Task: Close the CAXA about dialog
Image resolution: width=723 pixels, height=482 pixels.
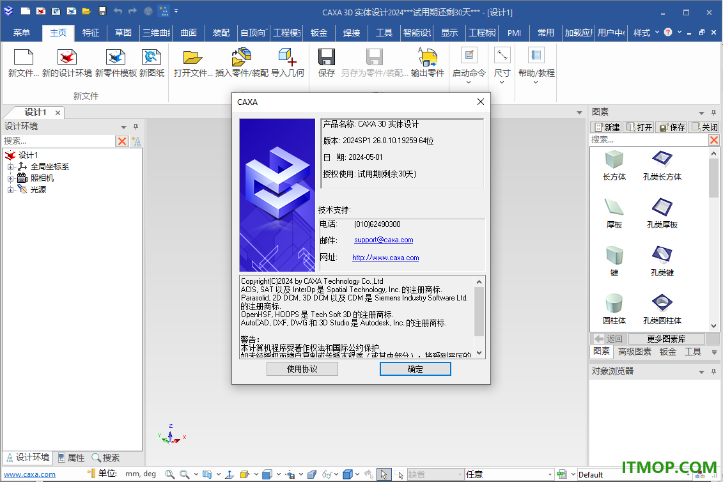Action: 481,102
